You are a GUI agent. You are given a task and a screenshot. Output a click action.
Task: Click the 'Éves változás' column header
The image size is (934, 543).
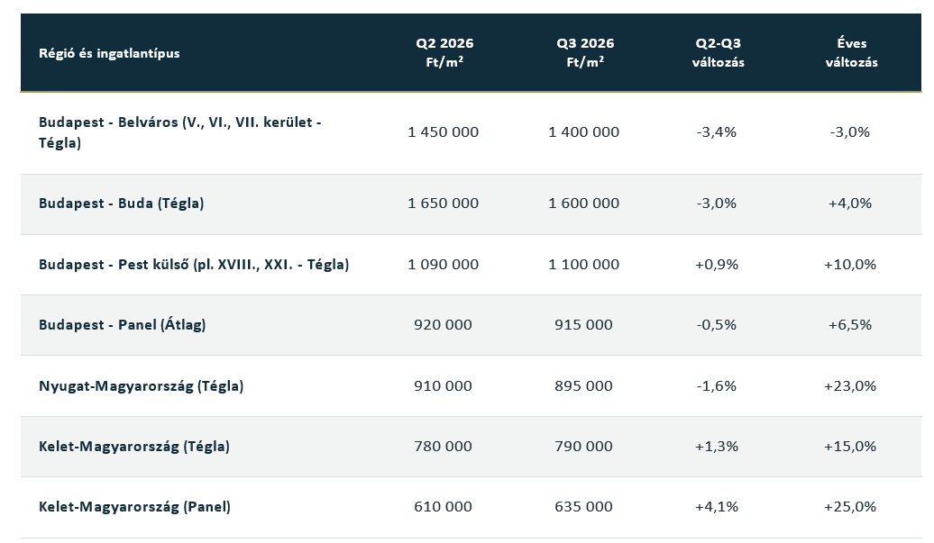point(851,52)
